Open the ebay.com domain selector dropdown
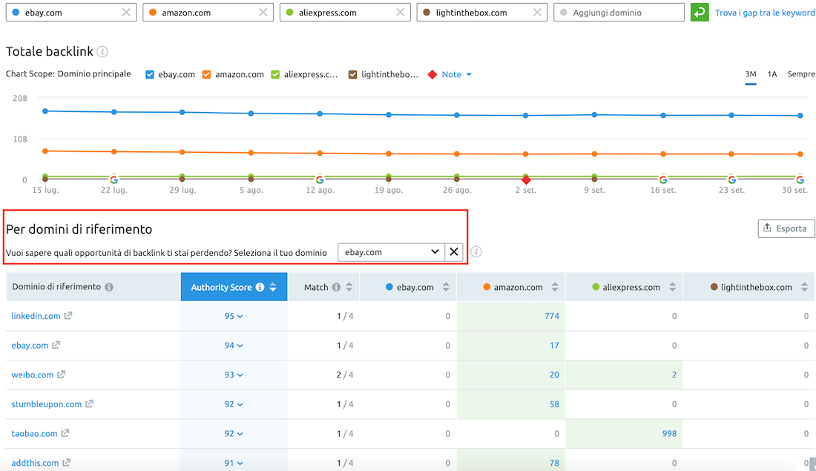The height and width of the screenshot is (471, 816). click(391, 251)
